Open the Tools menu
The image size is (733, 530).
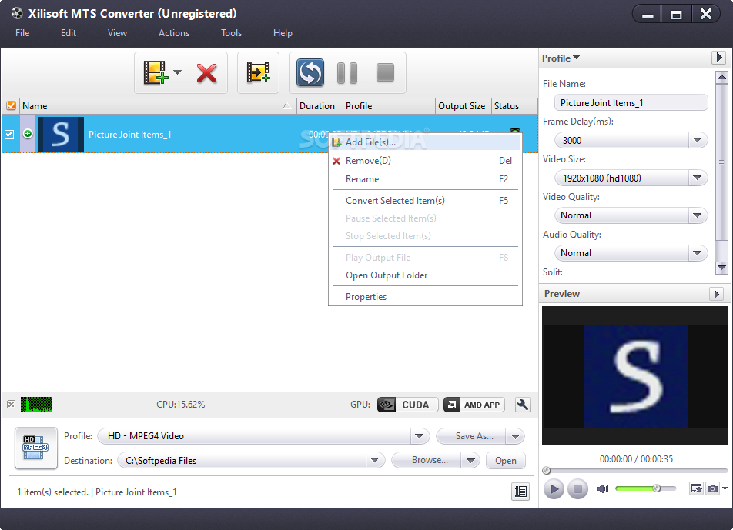[x=232, y=33]
